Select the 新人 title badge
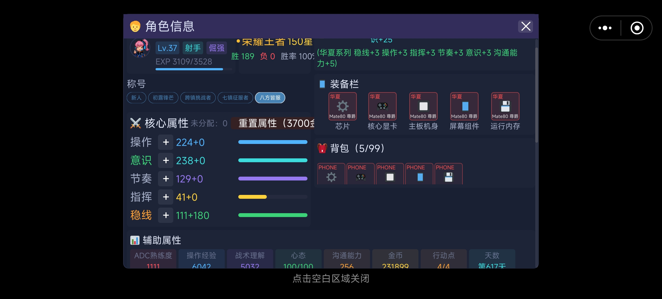The width and height of the screenshot is (662, 299). [x=136, y=98]
